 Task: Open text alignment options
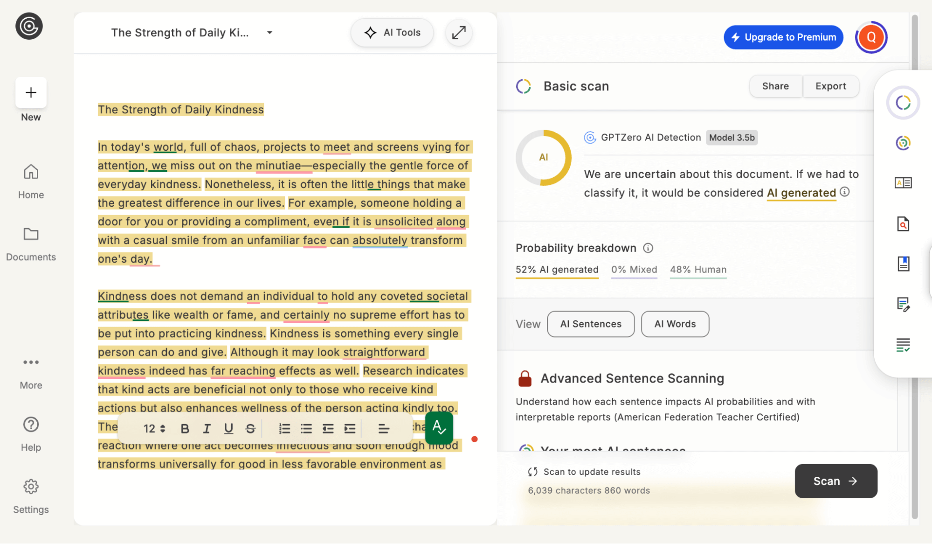[383, 429]
